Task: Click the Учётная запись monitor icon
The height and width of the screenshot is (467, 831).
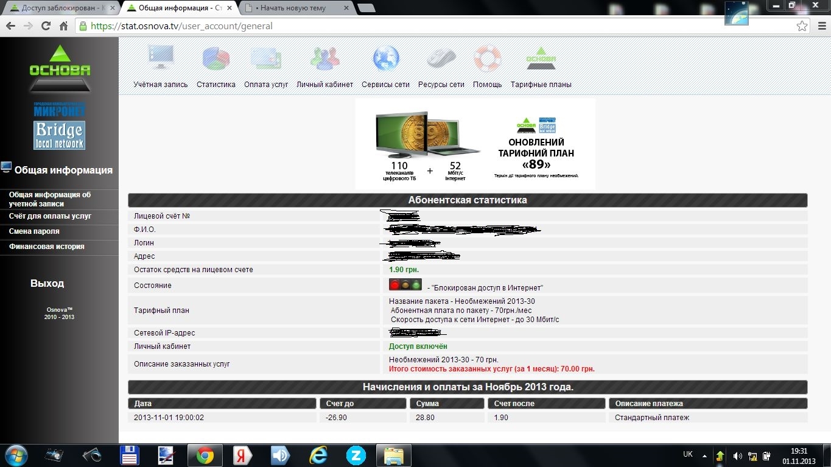Action: (x=161, y=59)
